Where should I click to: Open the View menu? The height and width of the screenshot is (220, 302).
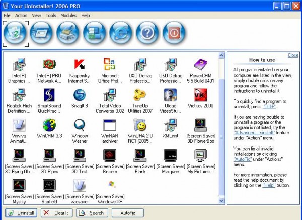pyautogui.click(x=36, y=16)
